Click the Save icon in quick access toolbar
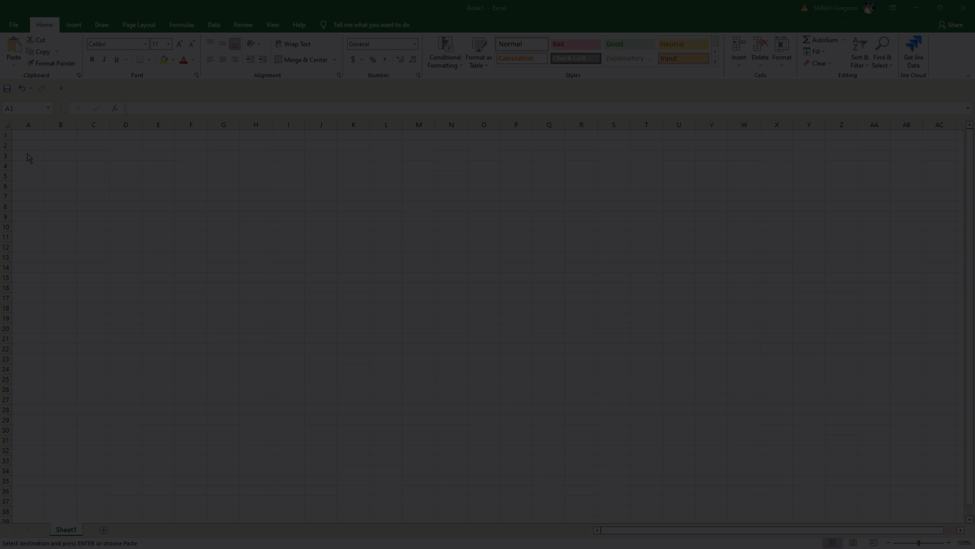 coord(7,88)
